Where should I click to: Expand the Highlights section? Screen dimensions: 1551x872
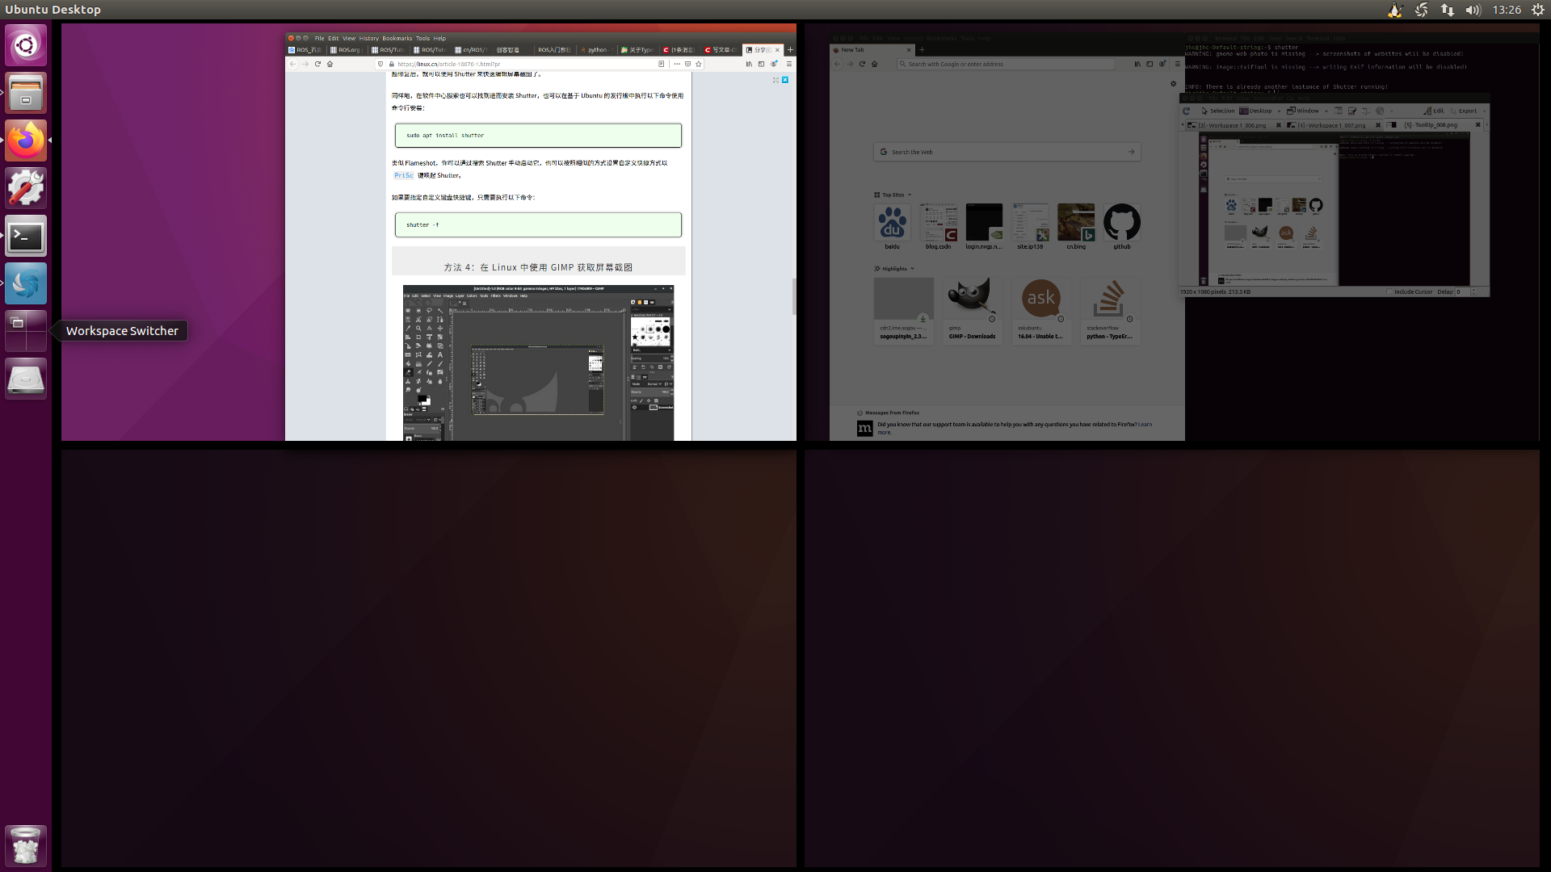click(912, 268)
